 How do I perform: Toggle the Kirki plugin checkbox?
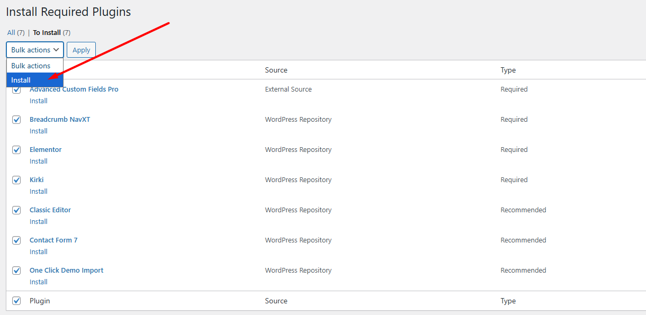(x=16, y=180)
